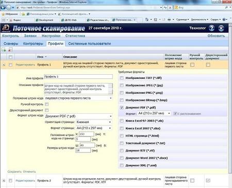This screenshot has height=188, width=232.
Task: Enable the Ручной контроль checkbox in form
Action: pyautogui.click(x=47, y=104)
